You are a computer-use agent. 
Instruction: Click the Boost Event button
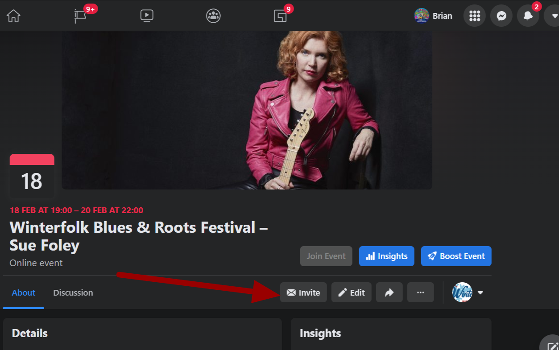click(456, 256)
